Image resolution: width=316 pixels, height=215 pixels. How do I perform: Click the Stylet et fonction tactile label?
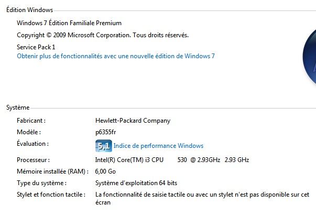[x=51, y=195]
